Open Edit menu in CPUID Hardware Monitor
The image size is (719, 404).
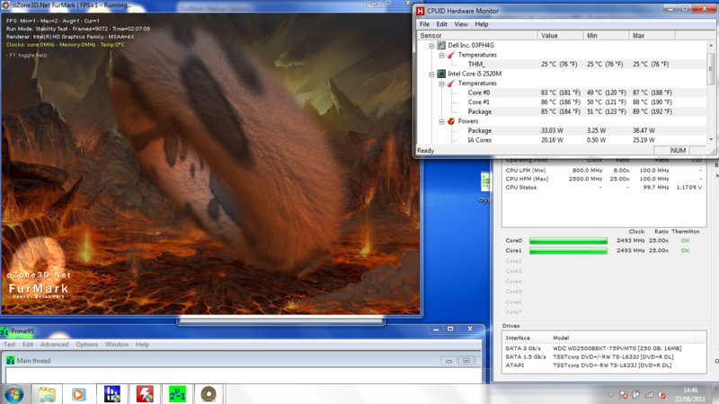click(x=441, y=24)
